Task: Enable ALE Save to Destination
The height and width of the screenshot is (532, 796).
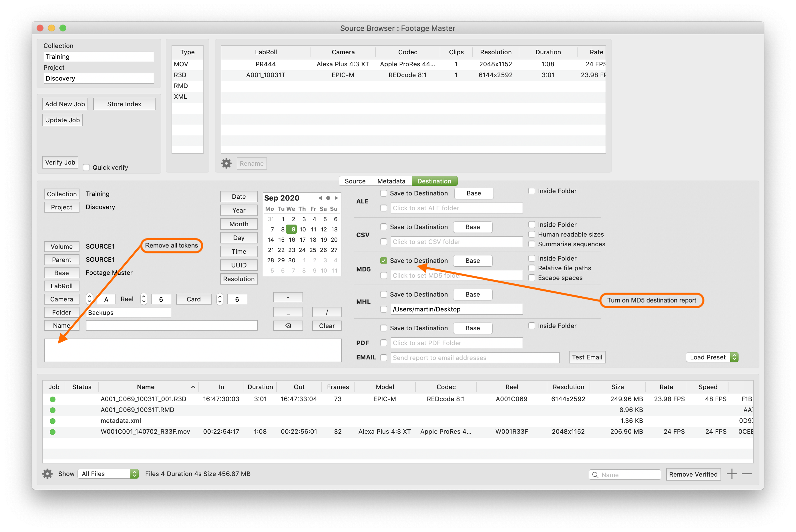Action: [384, 193]
